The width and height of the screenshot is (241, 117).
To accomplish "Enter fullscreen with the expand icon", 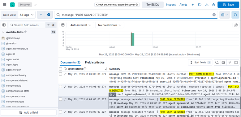I will tap(236, 63).
